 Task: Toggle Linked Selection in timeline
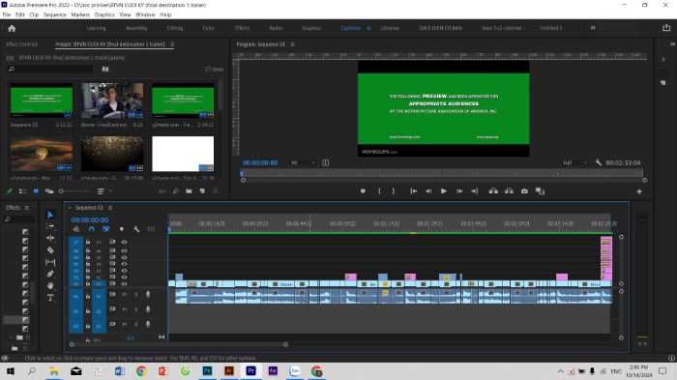click(105, 229)
